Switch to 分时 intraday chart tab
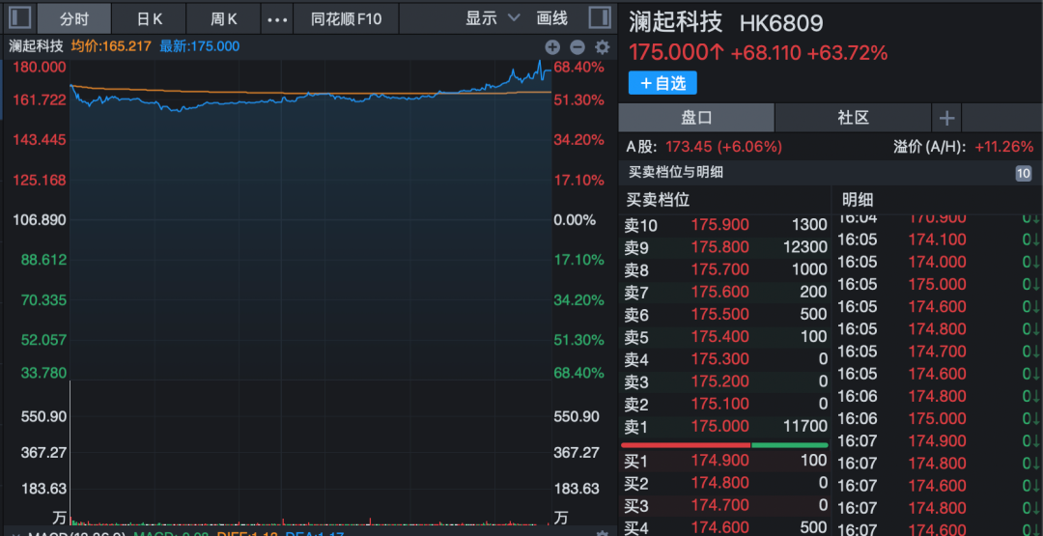The image size is (1043, 536). [73, 18]
